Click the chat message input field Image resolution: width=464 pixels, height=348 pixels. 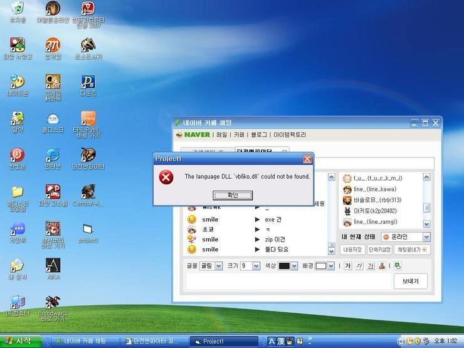coord(289,281)
